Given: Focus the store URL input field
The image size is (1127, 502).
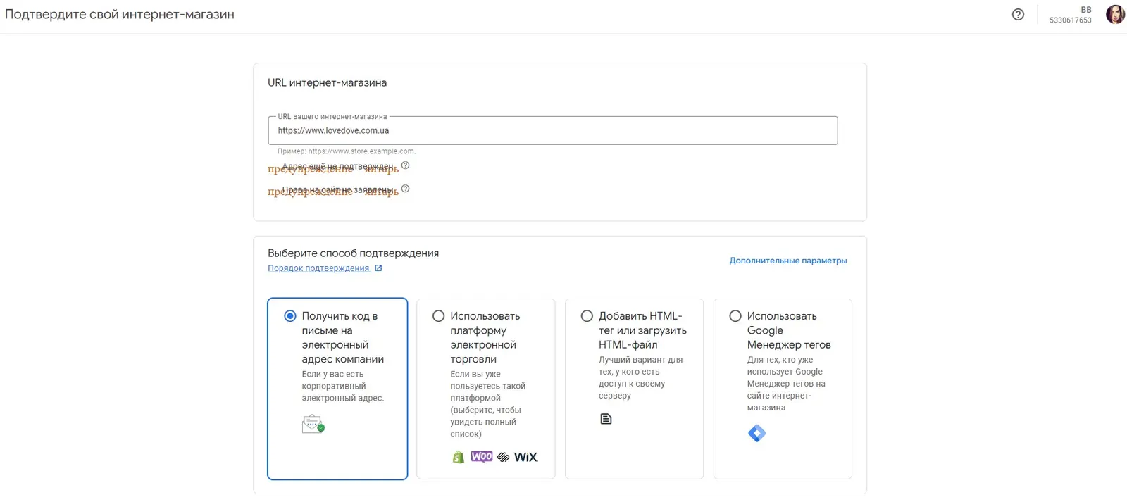Looking at the screenshot, I should tap(553, 130).
